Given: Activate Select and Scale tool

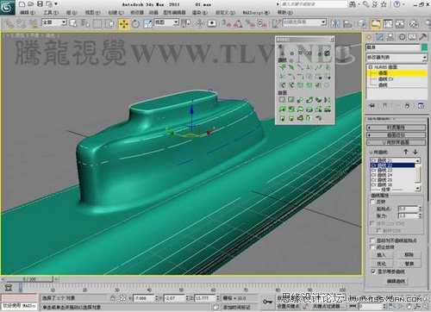Looking at the screenshot, I should tap(148, 23).
